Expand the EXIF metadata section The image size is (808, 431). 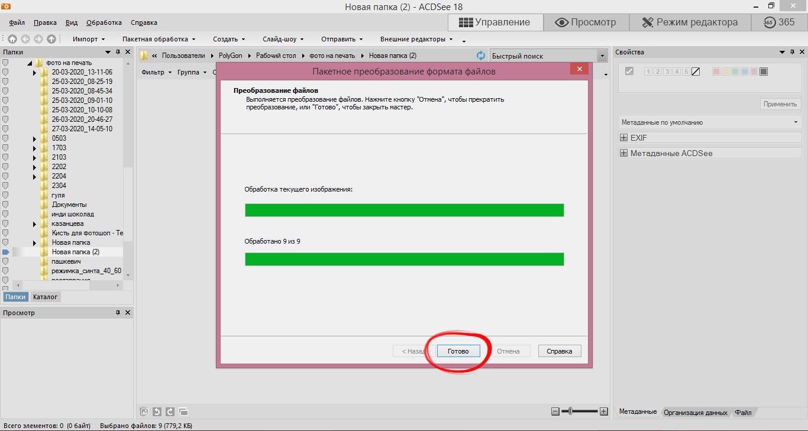coord(623,138)
